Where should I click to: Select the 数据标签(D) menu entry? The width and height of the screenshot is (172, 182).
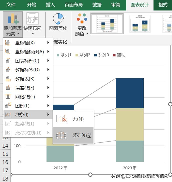click(28, 70)
